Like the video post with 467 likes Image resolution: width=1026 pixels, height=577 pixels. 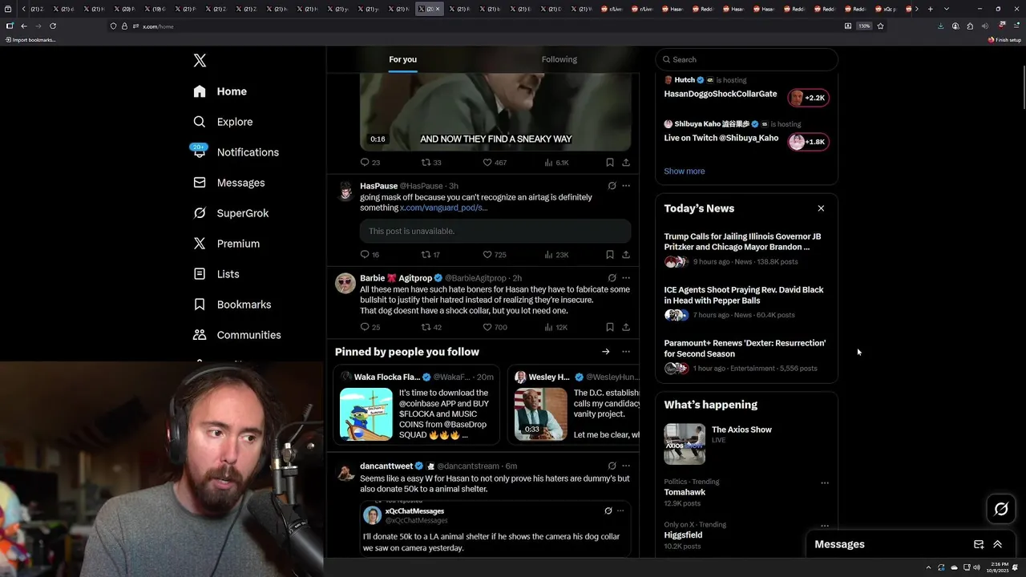(x=494, y=163)
